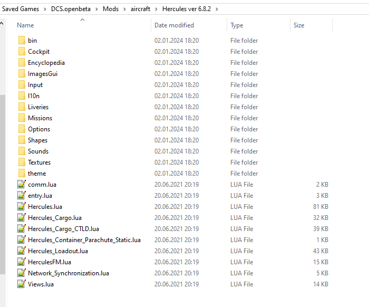Sort by Type column header
Image resolution: width=369 pixels, height=307 pixels.
237,25
